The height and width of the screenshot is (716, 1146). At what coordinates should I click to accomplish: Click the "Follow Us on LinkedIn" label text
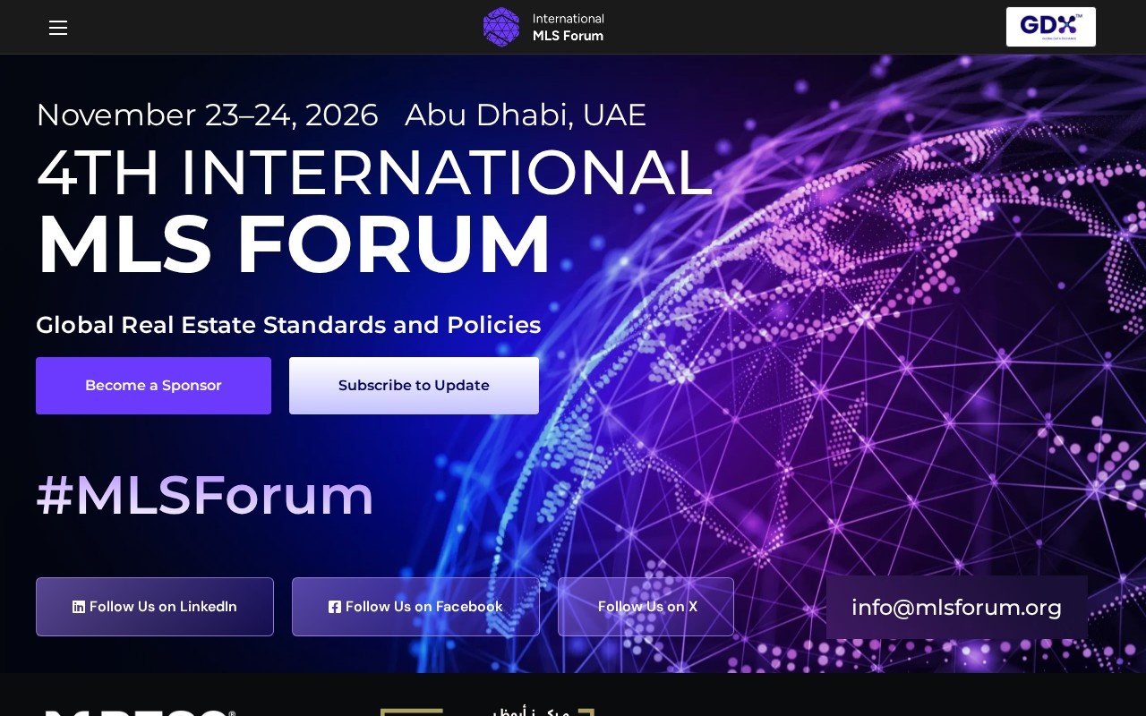[163, 607]
